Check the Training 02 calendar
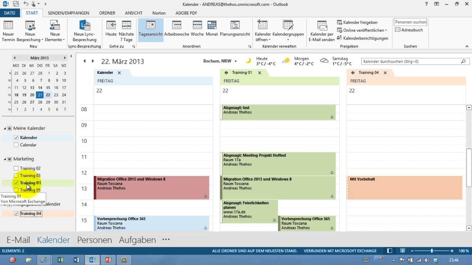The image size is (472, 265). (x=16, y=168)
